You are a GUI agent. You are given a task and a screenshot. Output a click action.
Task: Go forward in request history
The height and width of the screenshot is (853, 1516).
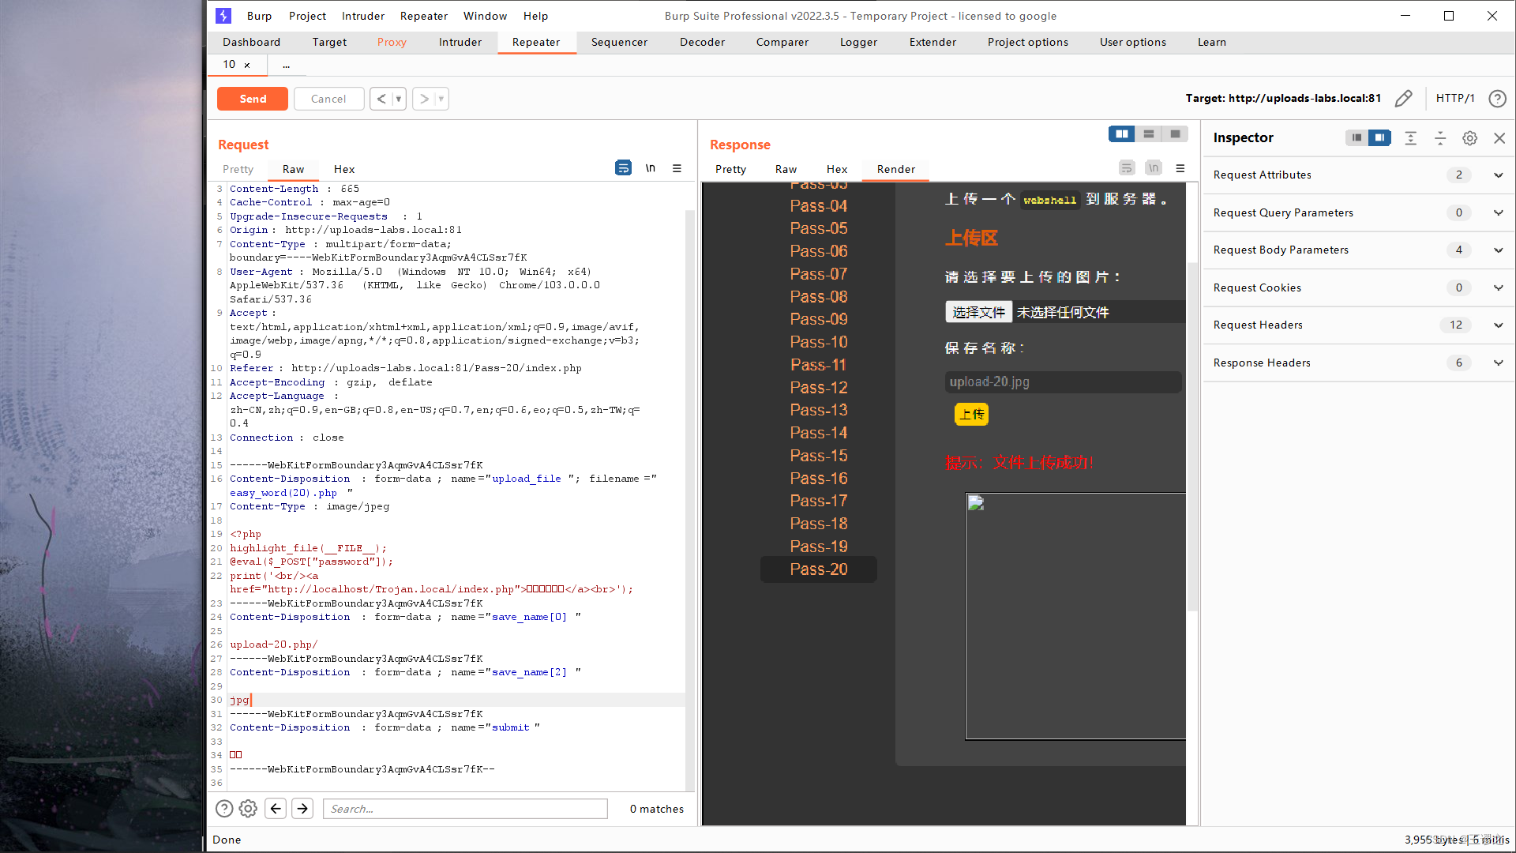coord(424,99)
